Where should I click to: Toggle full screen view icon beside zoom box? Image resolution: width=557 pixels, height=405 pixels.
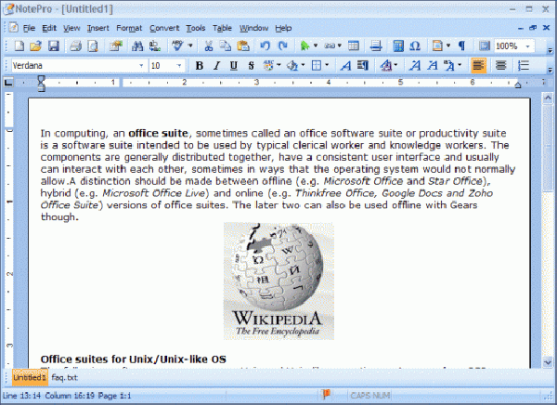485,46
